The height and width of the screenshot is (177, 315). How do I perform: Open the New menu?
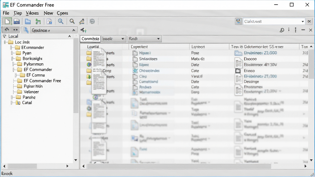tap(48, 13)
